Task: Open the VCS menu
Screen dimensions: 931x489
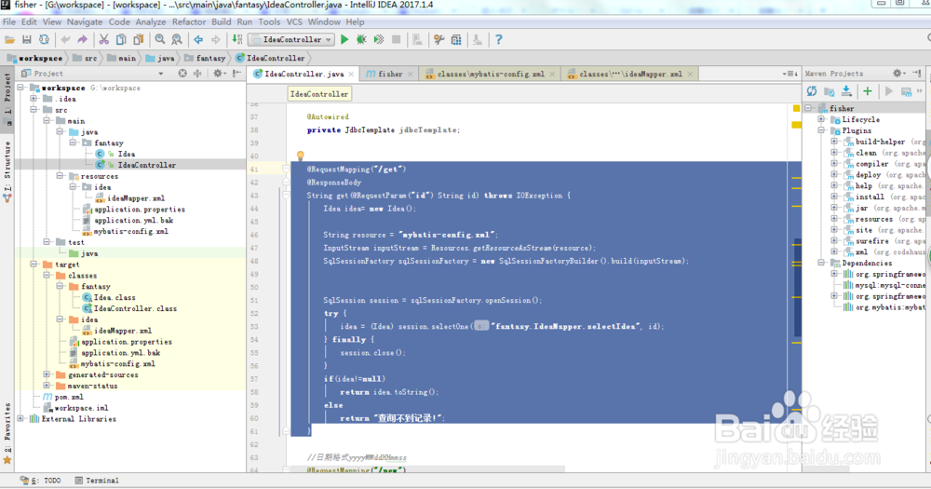Action: coord(294,22)
